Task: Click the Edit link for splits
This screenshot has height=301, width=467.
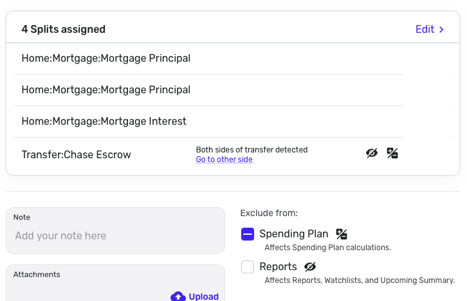Action: click(x=425, y=30)
